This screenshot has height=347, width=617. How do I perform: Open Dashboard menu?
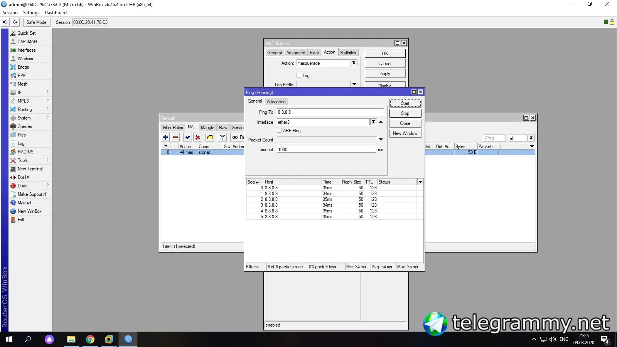56,13
